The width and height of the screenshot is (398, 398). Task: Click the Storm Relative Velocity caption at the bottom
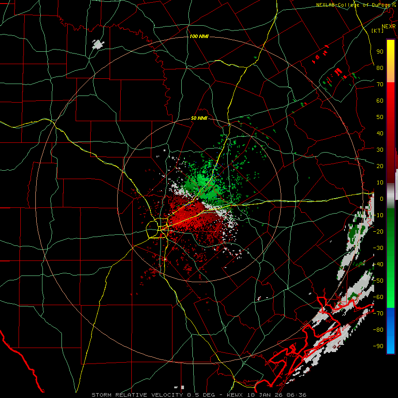tap(199, 395)
